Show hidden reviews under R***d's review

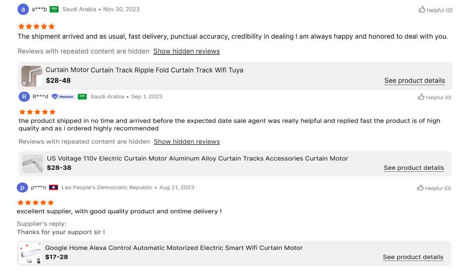pyautogui.click(x=187, y=141)
